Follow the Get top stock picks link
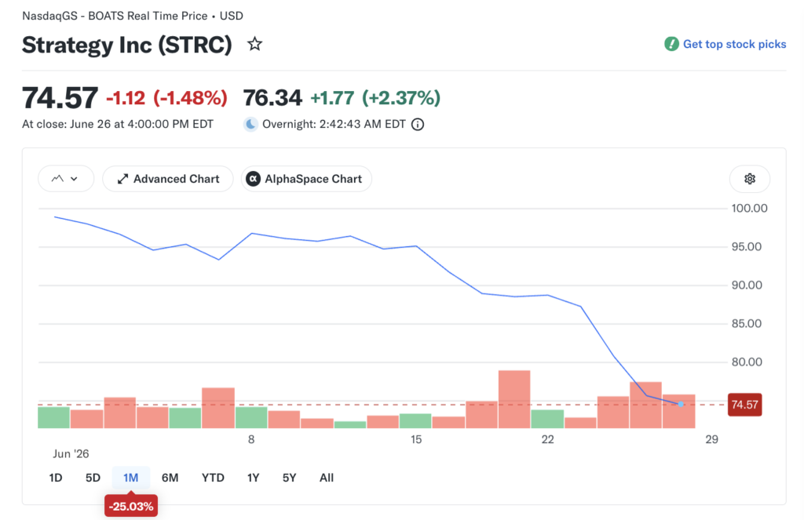 coord(734,44)
